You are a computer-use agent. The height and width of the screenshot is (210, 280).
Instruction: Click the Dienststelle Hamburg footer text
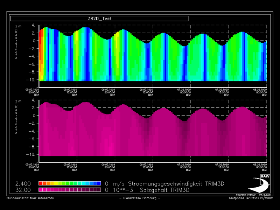click(x=140, y=198)
